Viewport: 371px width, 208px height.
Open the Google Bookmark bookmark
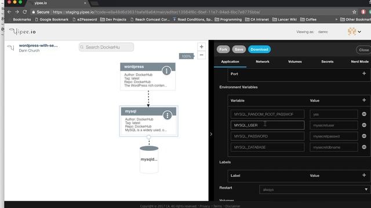pos(52,19)
